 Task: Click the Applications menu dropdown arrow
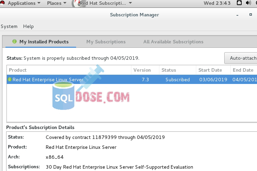39,3
